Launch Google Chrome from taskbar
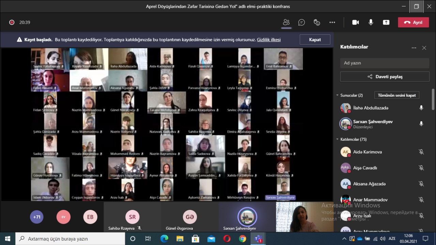436x245 pixels. point(243,239)
